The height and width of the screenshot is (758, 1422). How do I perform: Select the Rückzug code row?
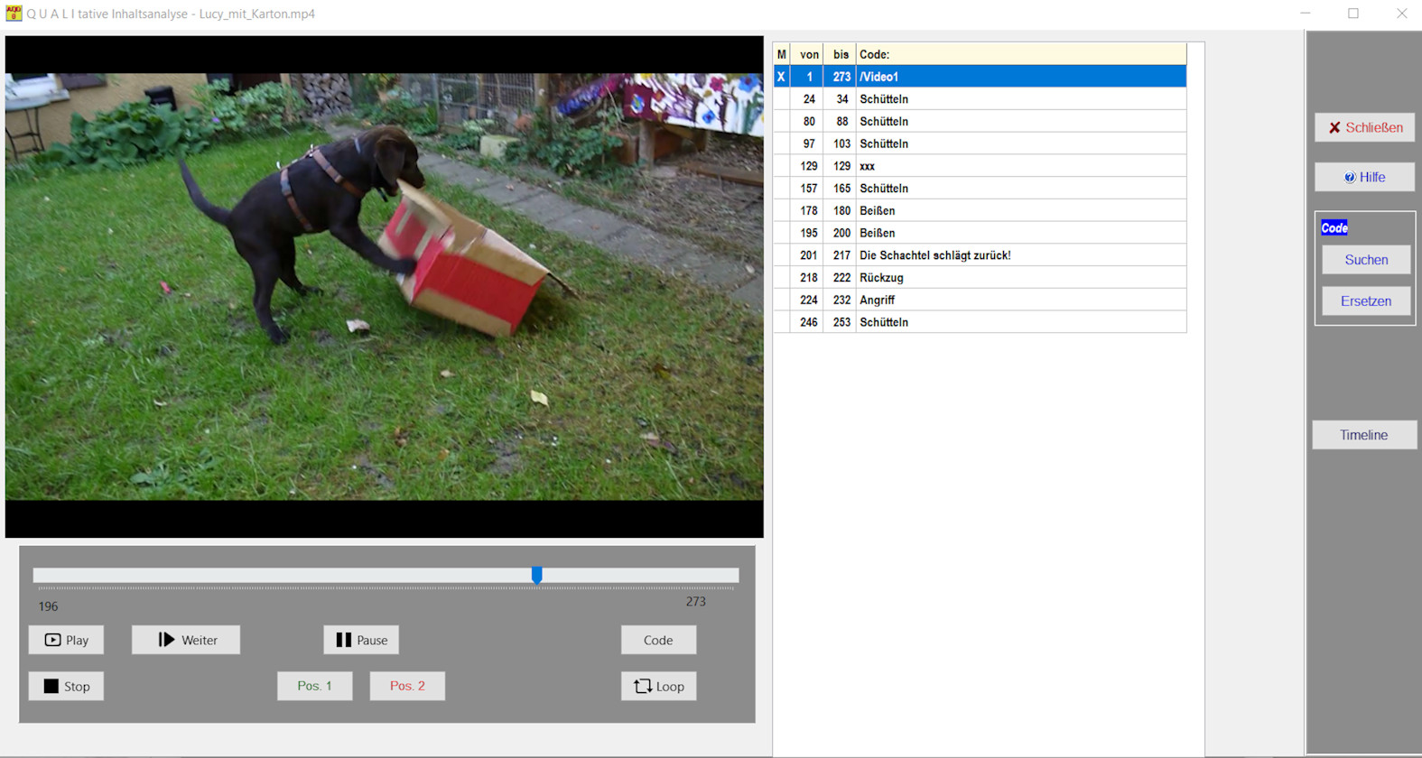tap(881, 278)
